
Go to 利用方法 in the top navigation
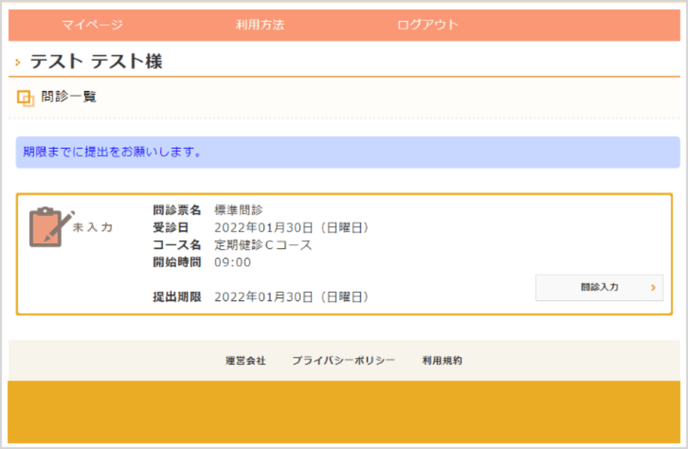pyautogui.click(x=260, y=25)
